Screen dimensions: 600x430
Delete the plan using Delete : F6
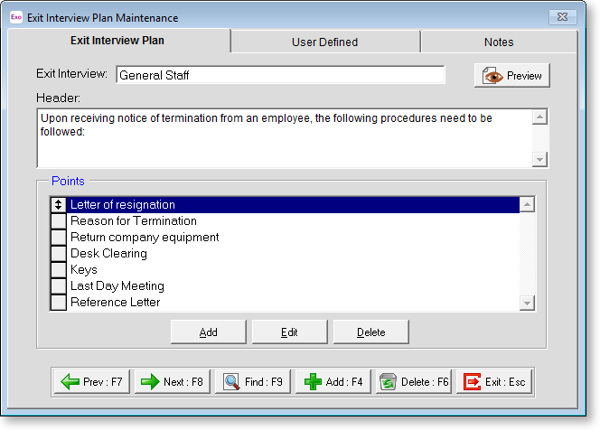tap(415, 382)
